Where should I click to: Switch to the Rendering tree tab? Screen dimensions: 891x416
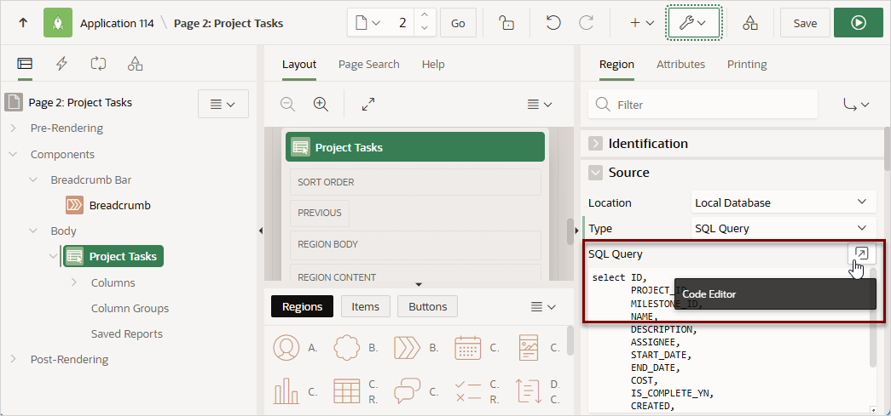[x=25, y=64]
